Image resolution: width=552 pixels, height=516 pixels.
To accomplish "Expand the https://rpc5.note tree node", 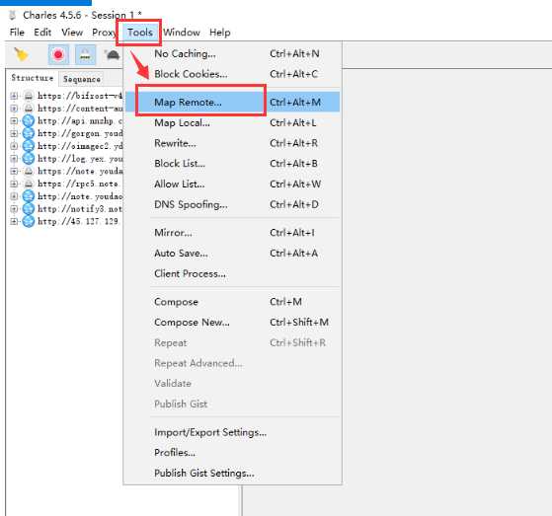I will [x=14, y=184].
